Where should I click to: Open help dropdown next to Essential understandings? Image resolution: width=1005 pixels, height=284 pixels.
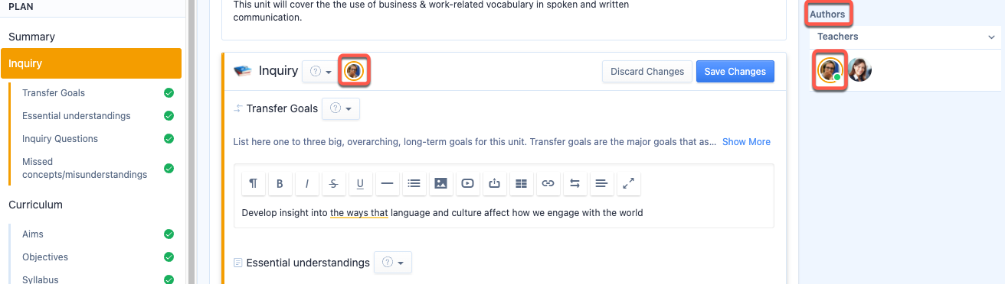[393, 263]
